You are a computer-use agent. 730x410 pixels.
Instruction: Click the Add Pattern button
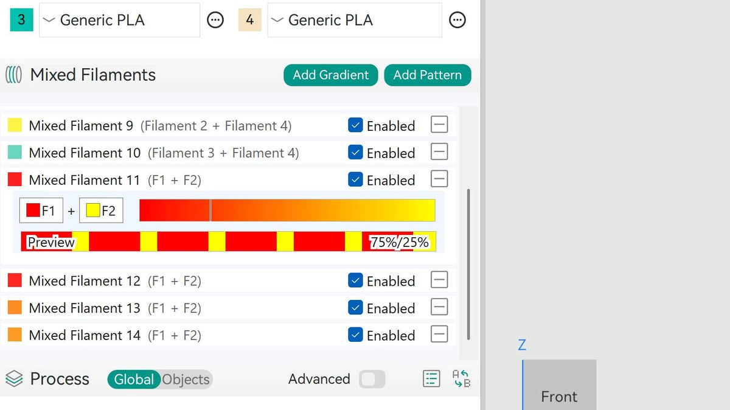(x=427, y=75)
